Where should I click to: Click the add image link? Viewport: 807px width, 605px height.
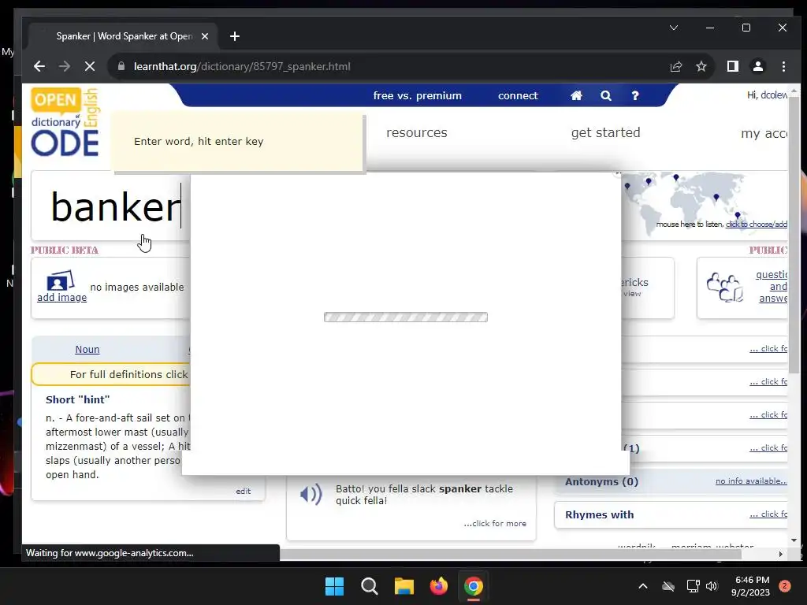coord(61,297)
